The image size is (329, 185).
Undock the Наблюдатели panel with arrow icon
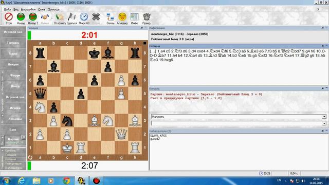[322, 131]
